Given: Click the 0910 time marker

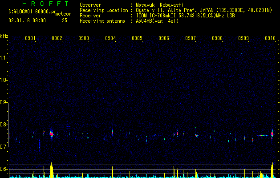Looking at the screenshot, I should 270,38.
